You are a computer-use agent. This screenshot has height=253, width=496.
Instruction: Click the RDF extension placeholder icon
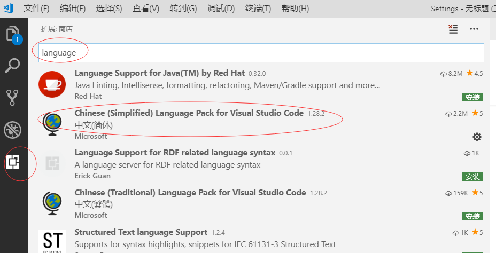click(52, 164)
